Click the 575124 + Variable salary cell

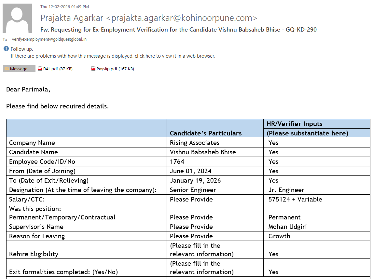(x=295, y=199)
